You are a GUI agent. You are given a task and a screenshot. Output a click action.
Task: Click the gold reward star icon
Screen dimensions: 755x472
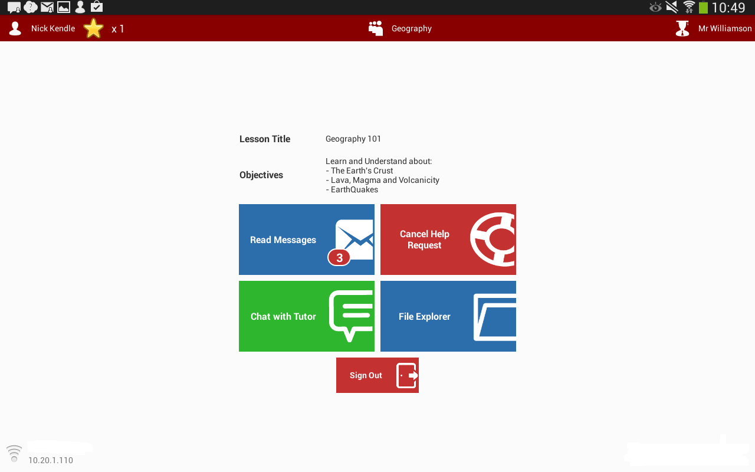pos(94,28)
